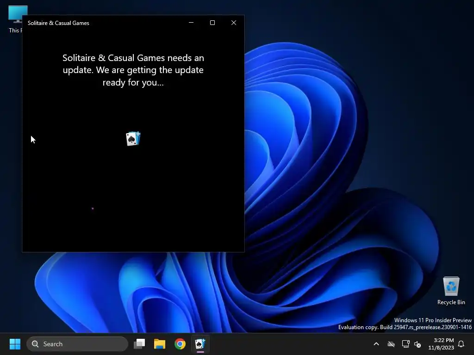Select the This PC desktop icon

[x=15, y=19]
